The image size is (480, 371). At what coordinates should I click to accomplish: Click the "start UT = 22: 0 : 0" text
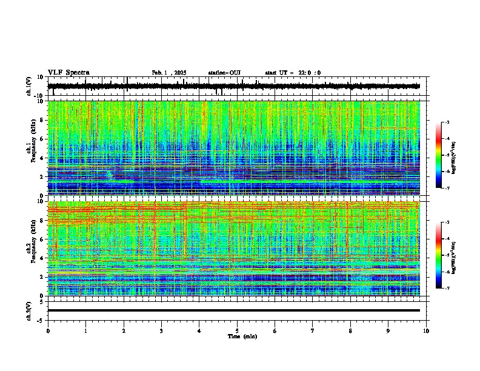pos(293,73)
